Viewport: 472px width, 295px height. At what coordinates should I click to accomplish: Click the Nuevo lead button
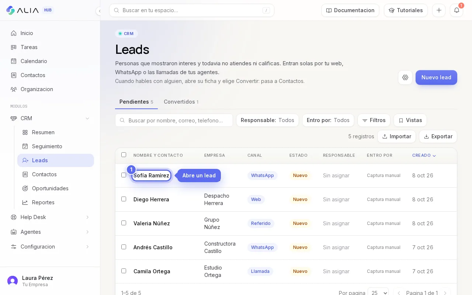pyautogui.click(x=436, y=77)
